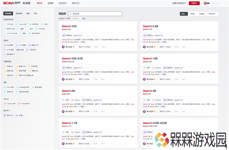This screenshot has width=229, height=150.
Task: Click the red 控制台 button
Action: [x=194, y=3]
